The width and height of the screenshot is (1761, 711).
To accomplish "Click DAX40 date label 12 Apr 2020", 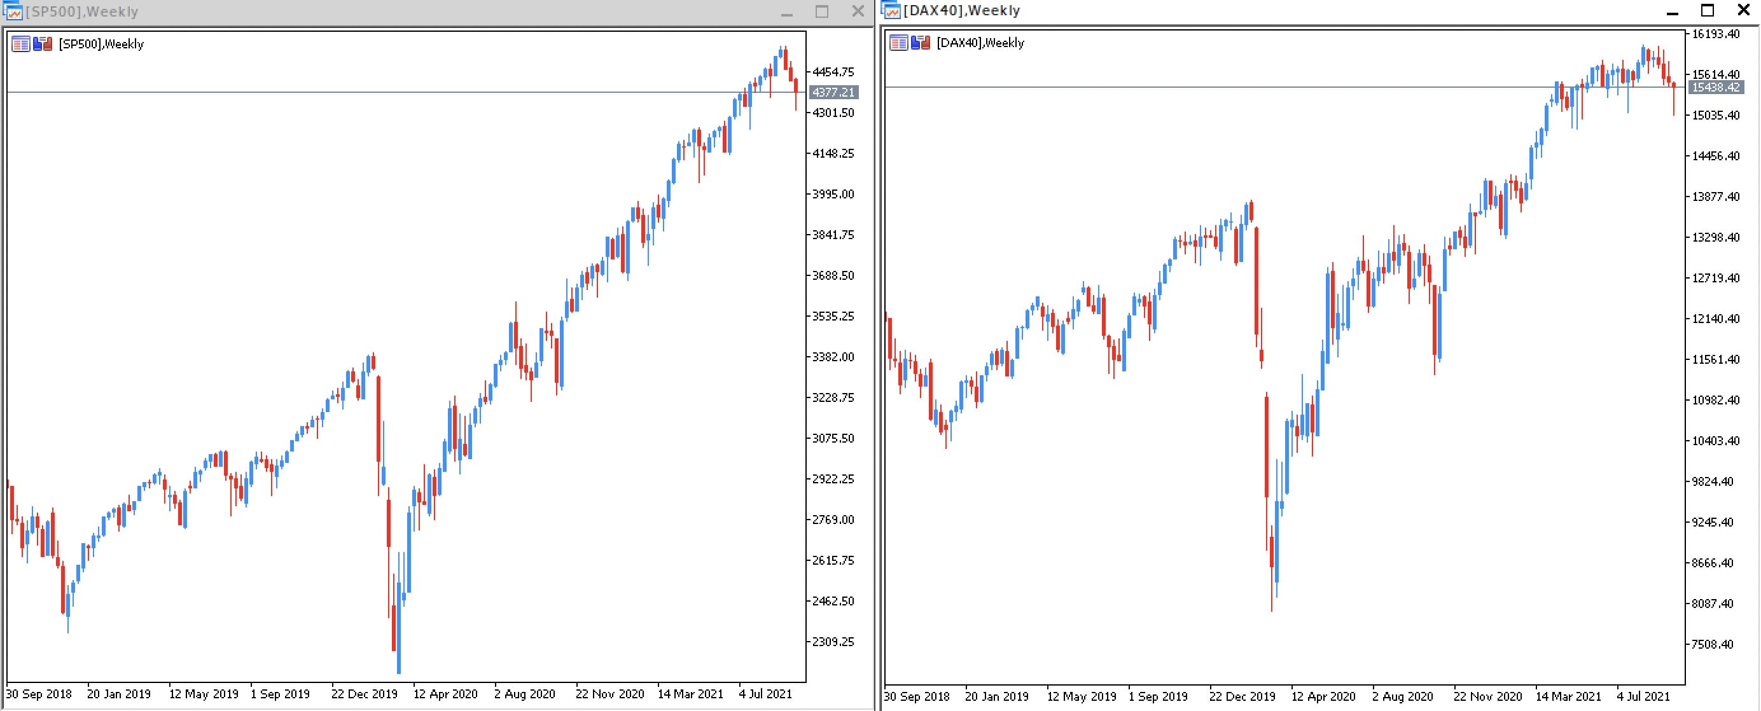I will coord(1323,696).
